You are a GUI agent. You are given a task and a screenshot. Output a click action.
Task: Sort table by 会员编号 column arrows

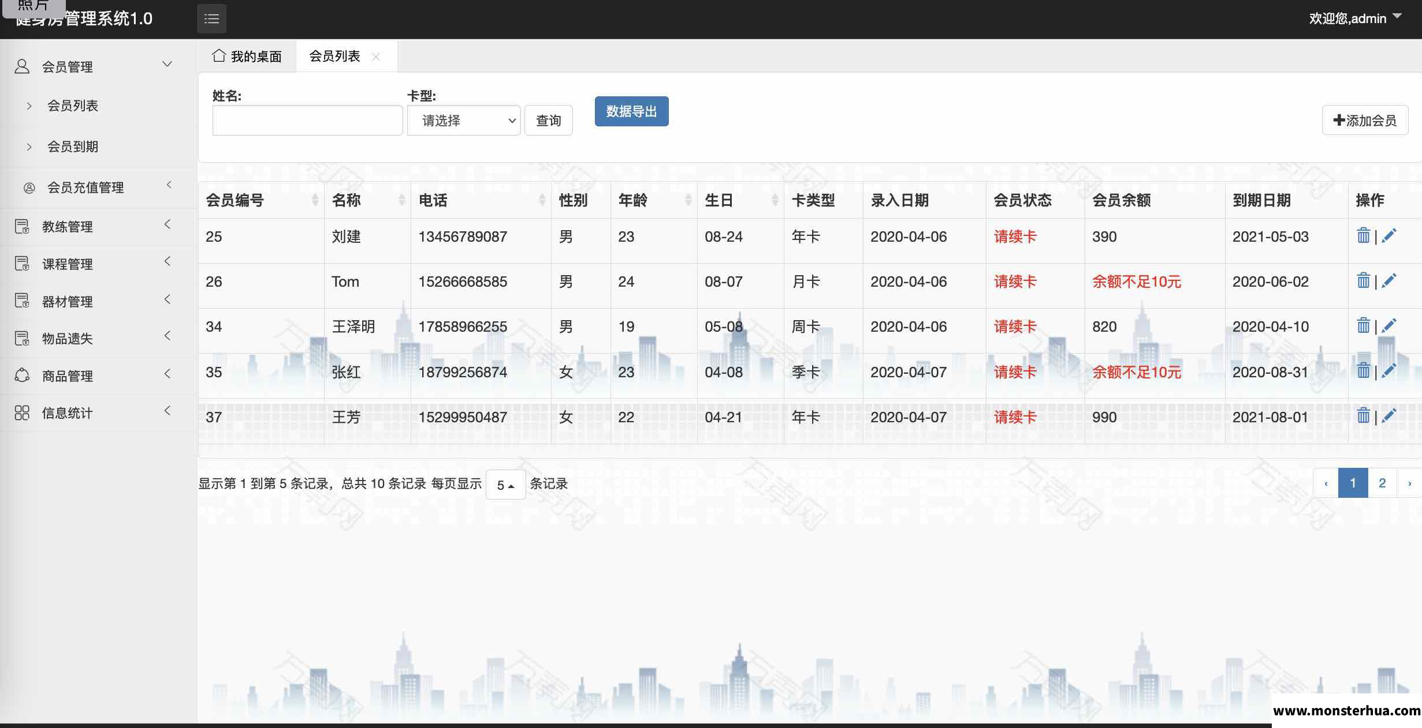tap(315, 200)
